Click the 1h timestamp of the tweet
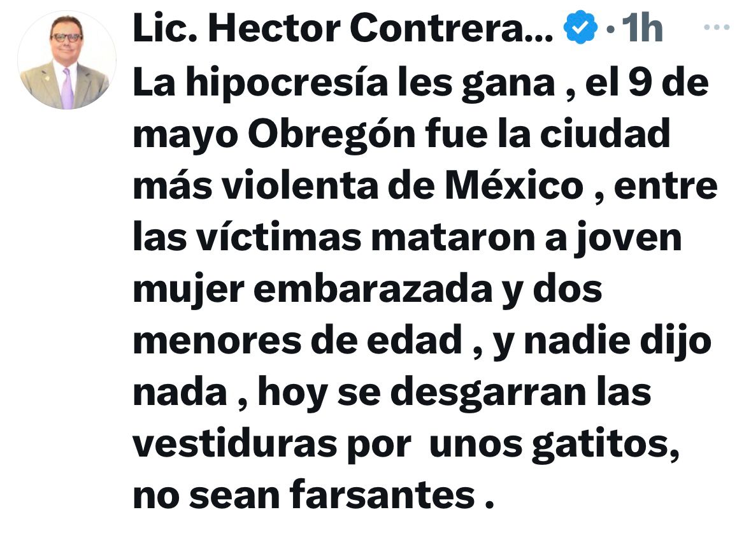This screenshot has width=751, height=533. [x=642, y=28]
